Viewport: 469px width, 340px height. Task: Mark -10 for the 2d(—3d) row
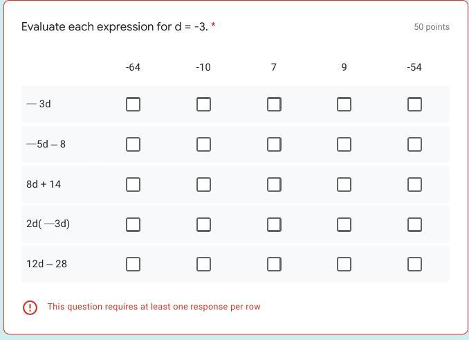tap(203, 224)
